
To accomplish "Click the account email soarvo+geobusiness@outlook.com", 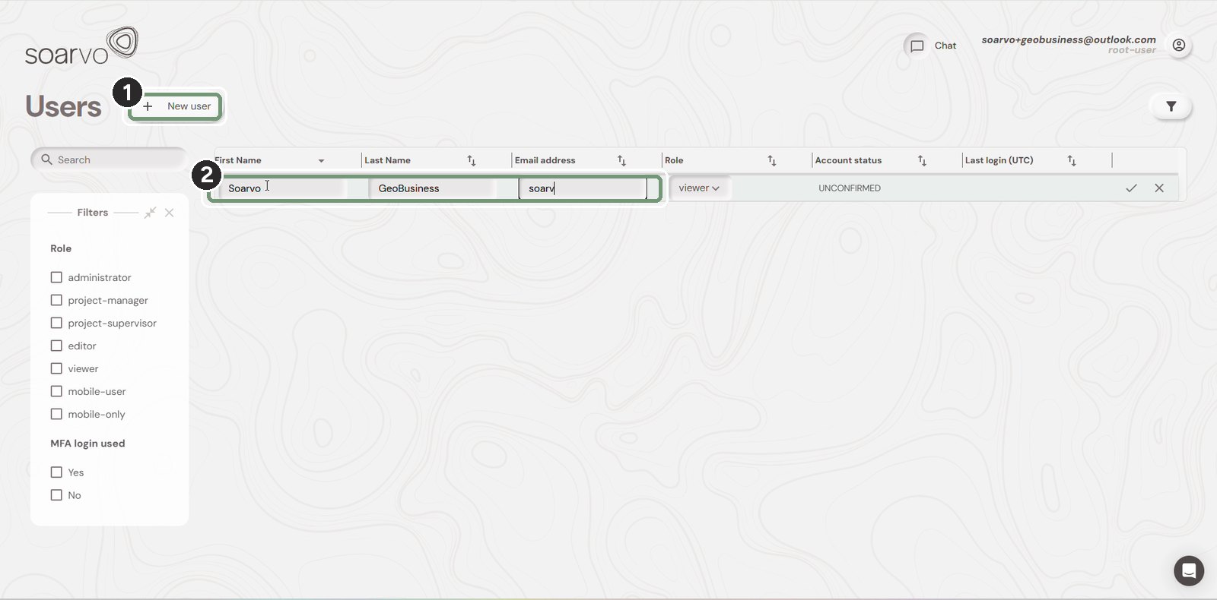I will (x=1069, y=39).
